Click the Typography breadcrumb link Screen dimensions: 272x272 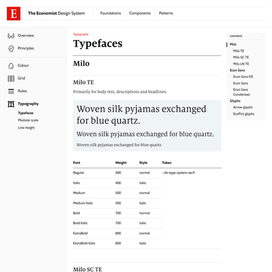[x=81, y=34]
